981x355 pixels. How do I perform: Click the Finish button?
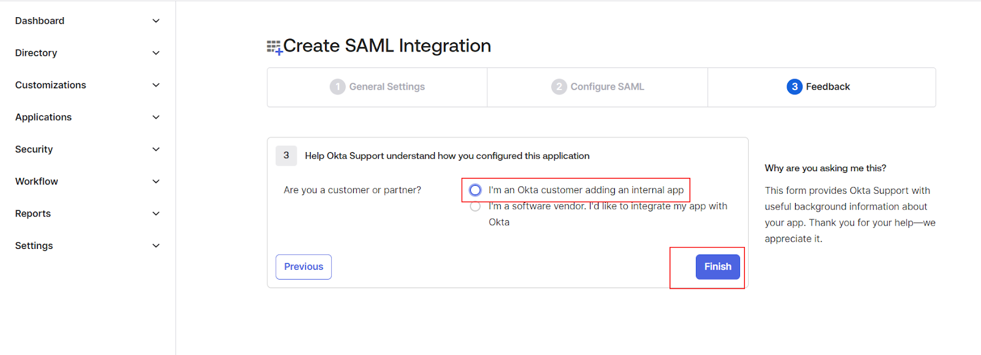(x=717, y=267)
